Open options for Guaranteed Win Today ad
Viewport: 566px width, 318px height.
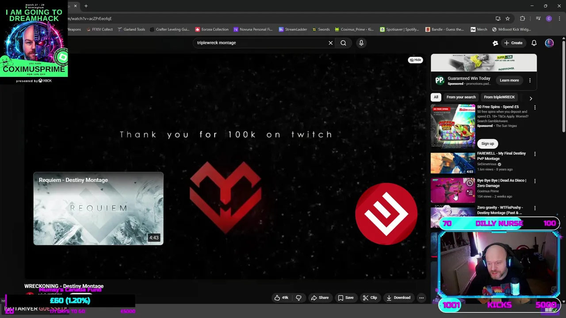click(x=530, y=80)
